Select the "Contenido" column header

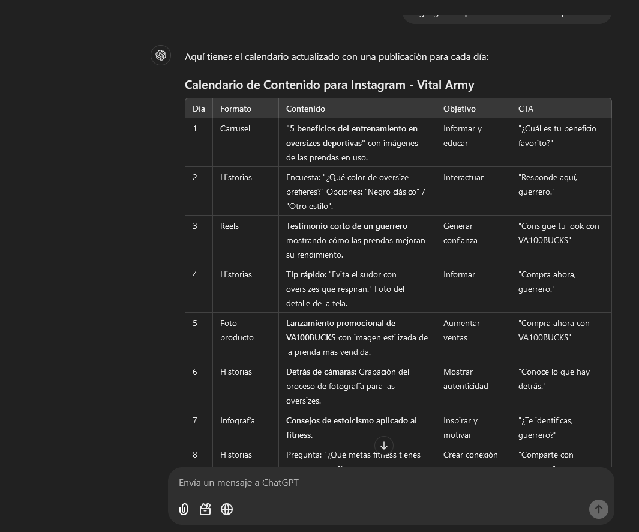(305, 109)
